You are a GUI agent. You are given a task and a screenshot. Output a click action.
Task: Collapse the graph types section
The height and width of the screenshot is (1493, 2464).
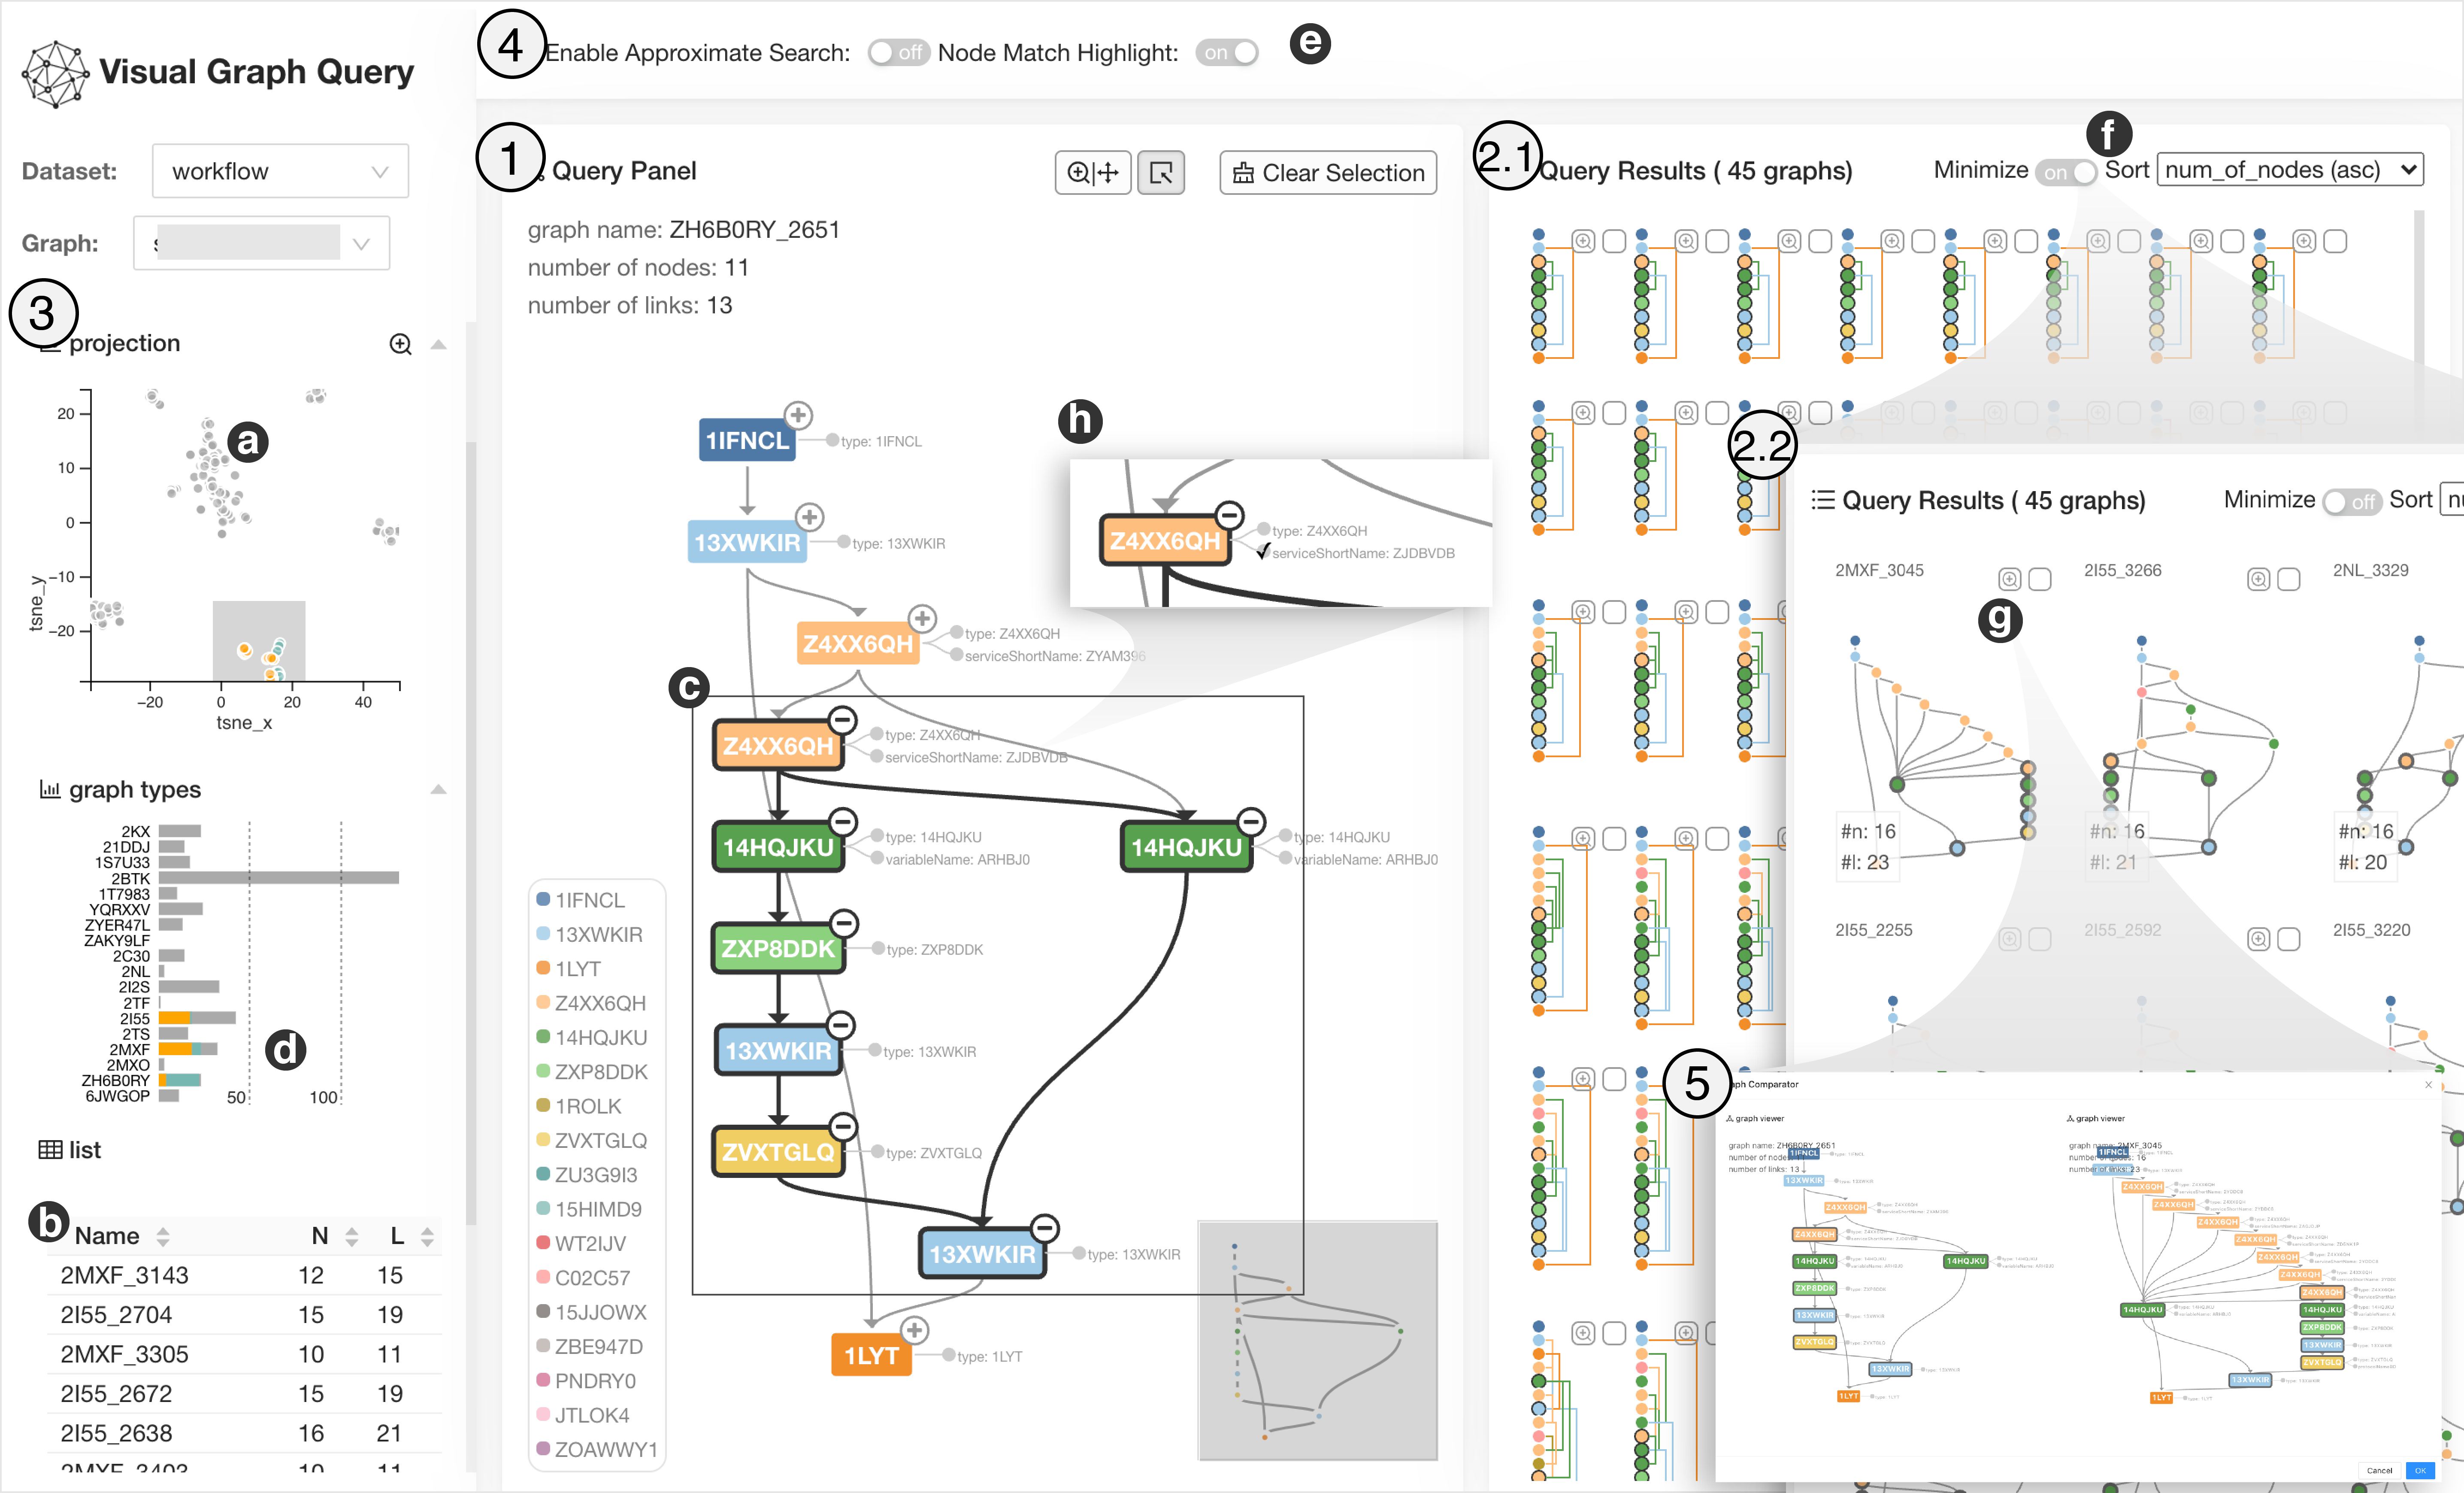438,789
